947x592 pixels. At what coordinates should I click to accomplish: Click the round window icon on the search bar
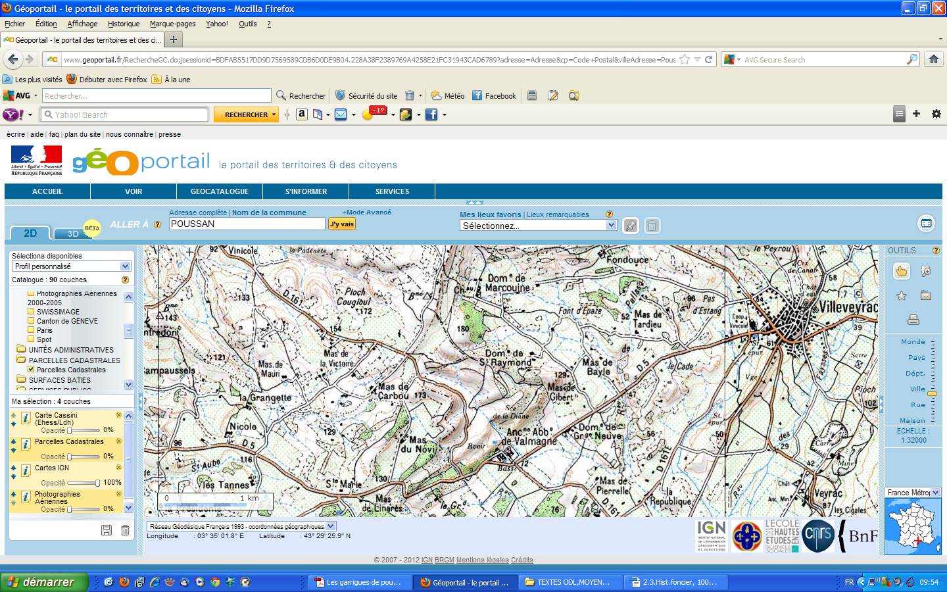pyautogui.click(x=926, y=224)
